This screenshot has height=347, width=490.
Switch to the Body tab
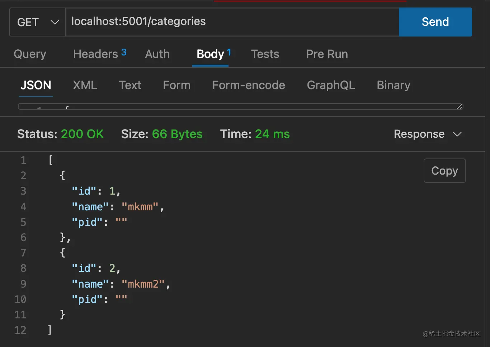tap(210, 54)
